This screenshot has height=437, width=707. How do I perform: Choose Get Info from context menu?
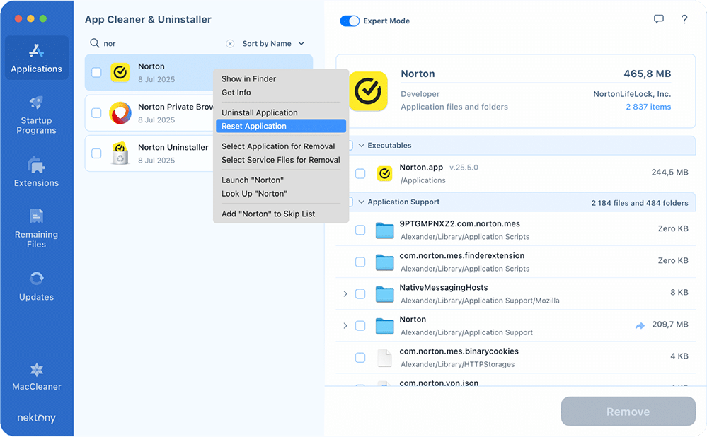[281, 93]
